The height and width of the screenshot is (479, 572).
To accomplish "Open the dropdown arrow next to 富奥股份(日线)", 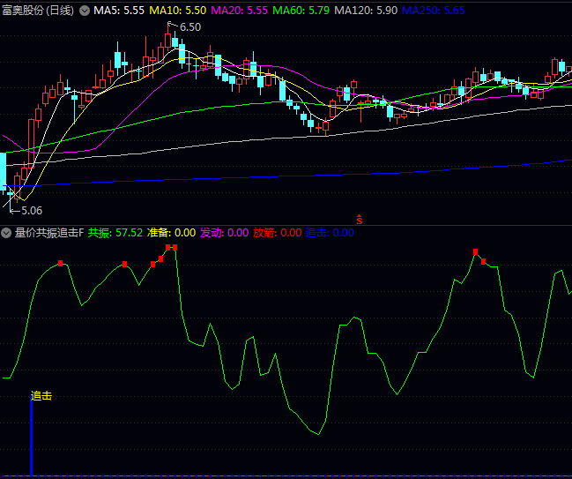I will [x=85, y=11].
